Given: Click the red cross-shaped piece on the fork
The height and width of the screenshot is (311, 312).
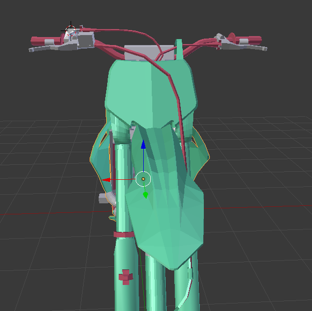Looking at the screenshot, I should click(126, 277).
